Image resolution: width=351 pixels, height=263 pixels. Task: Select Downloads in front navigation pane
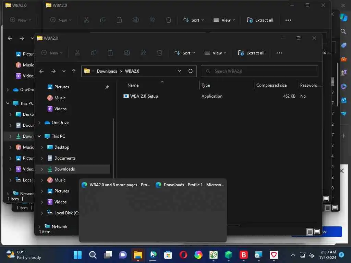pyautogui.click(x=64, y=169)
